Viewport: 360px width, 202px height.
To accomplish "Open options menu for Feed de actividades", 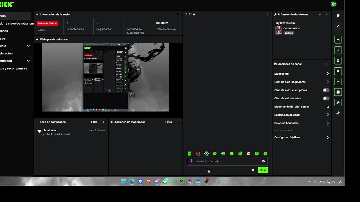I will [x=103, y=122].
